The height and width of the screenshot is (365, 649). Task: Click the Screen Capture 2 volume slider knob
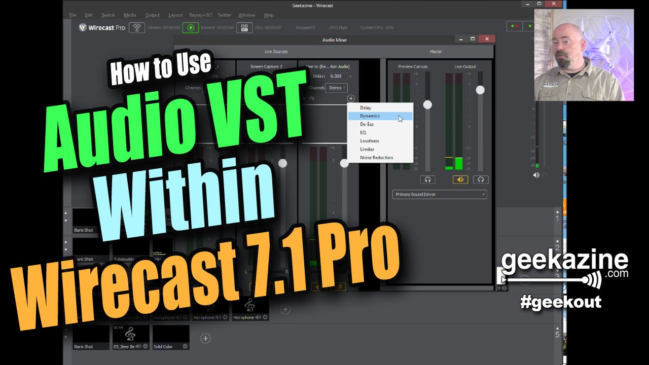coord(283,163)
